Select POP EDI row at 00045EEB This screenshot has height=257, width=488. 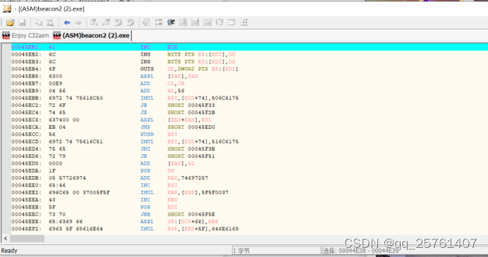[249, 207]
